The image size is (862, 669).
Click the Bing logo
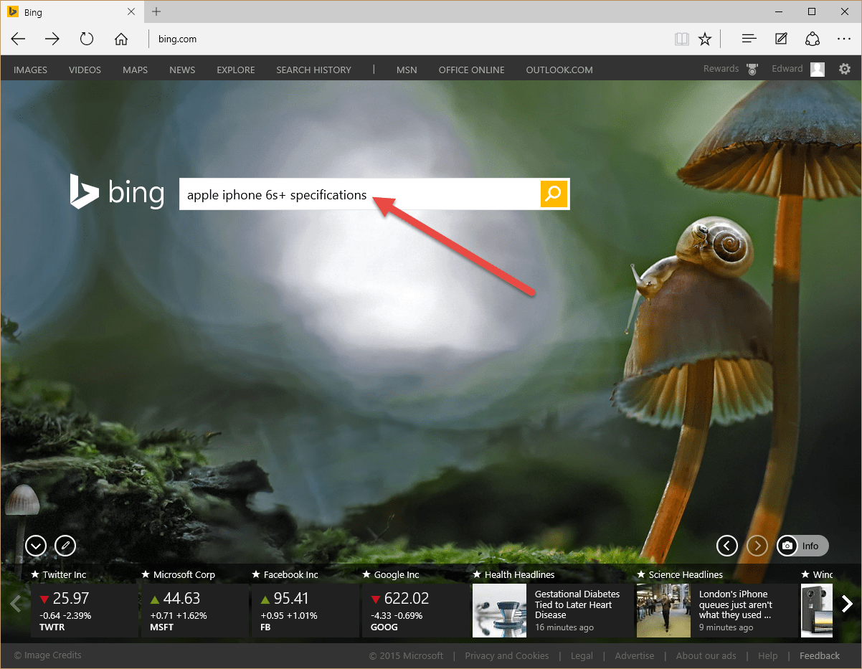[117, 191]
